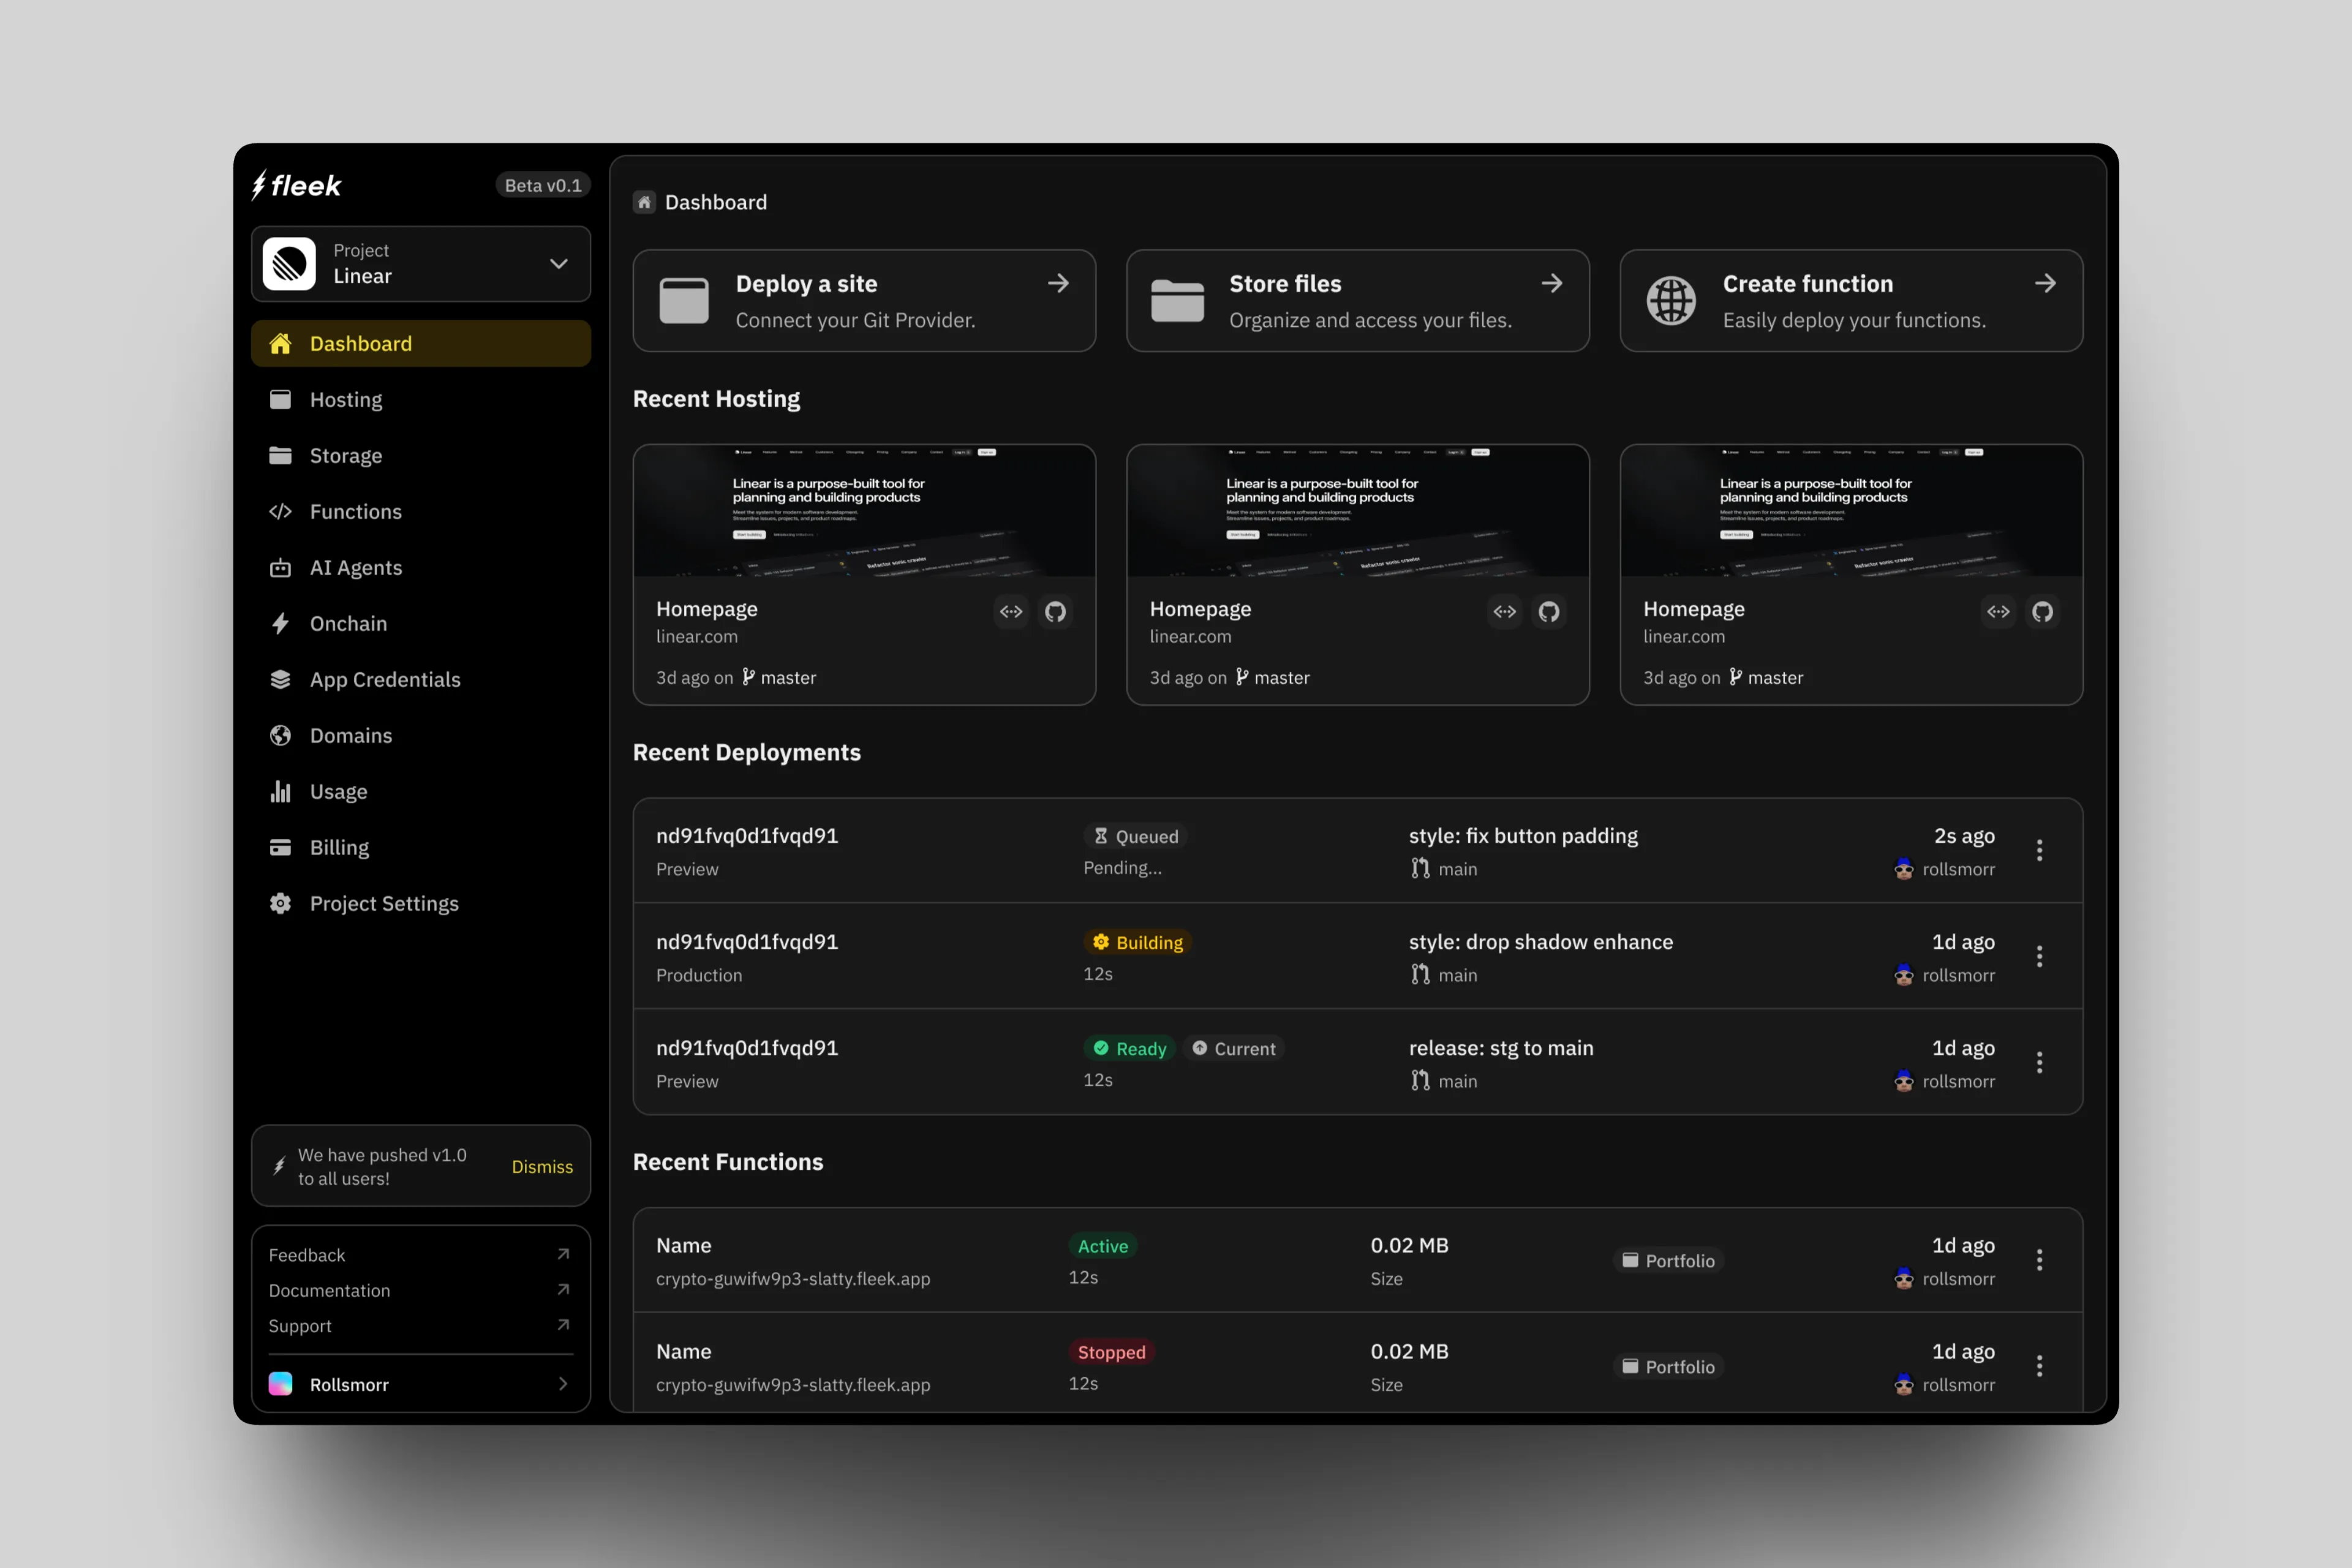Select the Usage chart icon

click(x=281, y=791)
